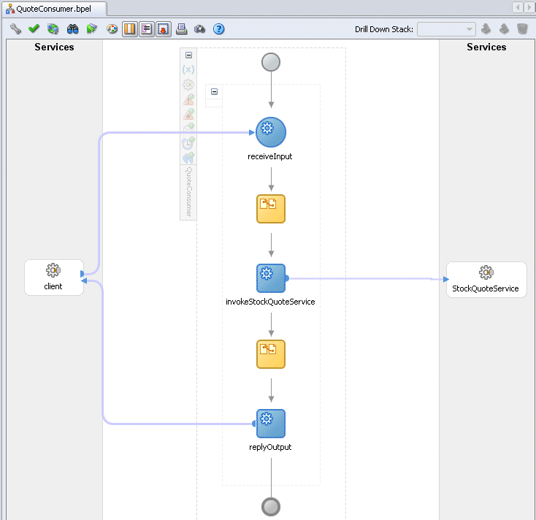Viewport: 536px width, 520px height.
Task: Select the start node circle at the top
Action: point(271,62)
